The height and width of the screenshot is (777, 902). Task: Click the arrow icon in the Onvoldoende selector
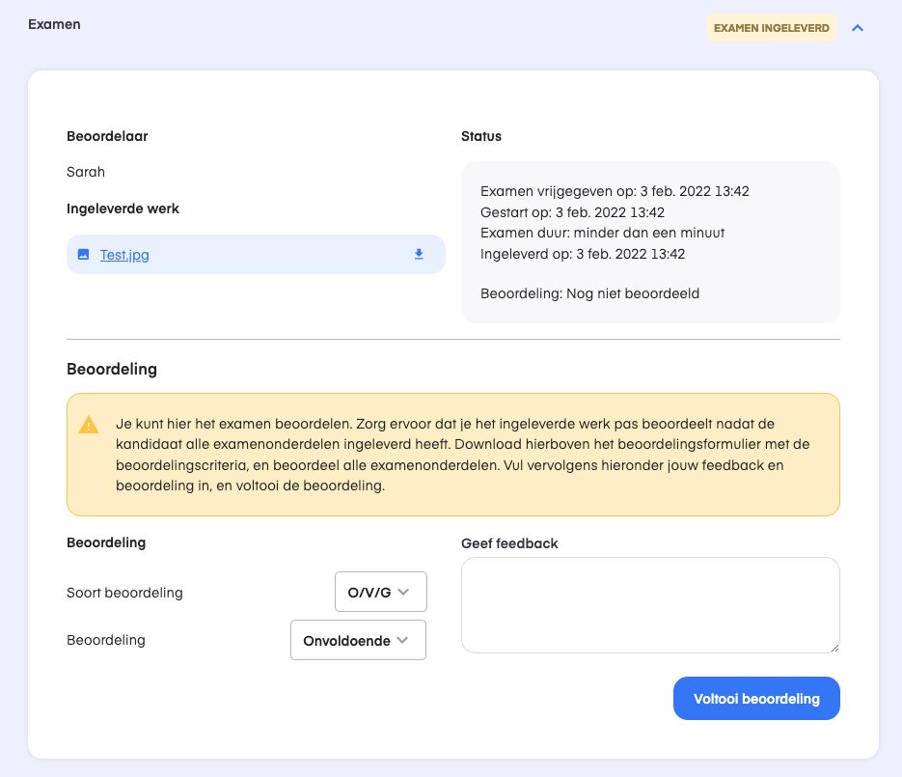402,640
